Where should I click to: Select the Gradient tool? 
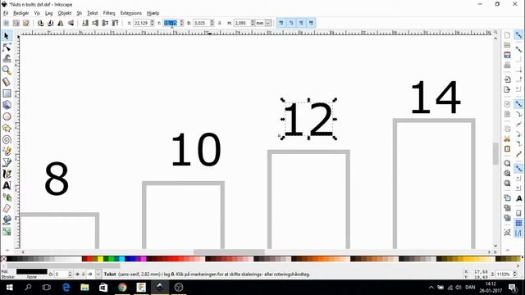coord(7,231)
